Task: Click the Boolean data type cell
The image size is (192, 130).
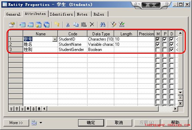Action: click(x=101, y=50)
